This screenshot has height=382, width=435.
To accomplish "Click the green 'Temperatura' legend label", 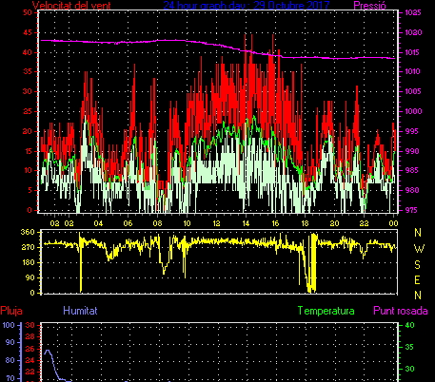I will point(326,311).
